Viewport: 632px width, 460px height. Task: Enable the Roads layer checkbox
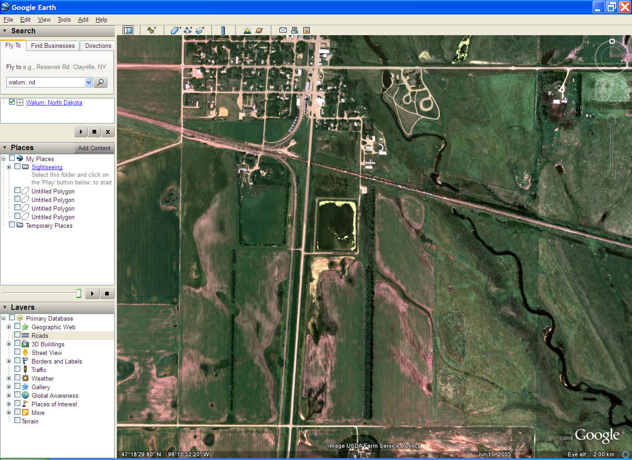click(x=17, y=335)
